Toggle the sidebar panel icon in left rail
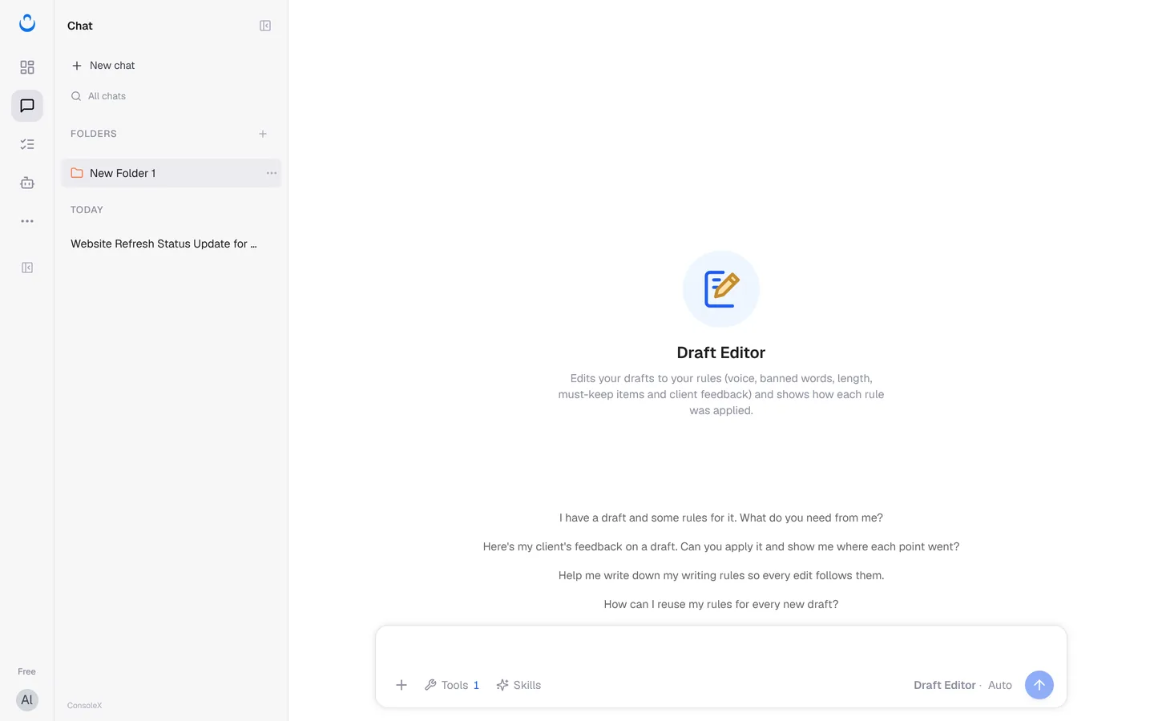 (27, 268)
